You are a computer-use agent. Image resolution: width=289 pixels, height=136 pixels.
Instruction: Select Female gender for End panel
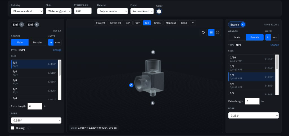click(37, 42)
